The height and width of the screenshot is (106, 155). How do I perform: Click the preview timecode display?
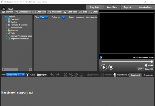[143, 58]
